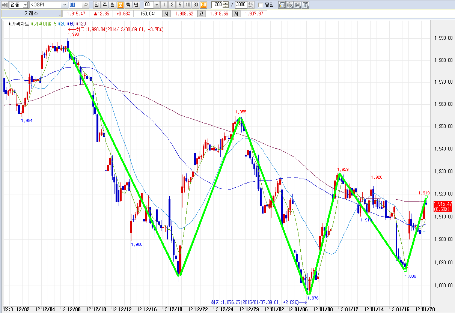
Task: Select the 30 minute interval button
Action: coord(195,5)
